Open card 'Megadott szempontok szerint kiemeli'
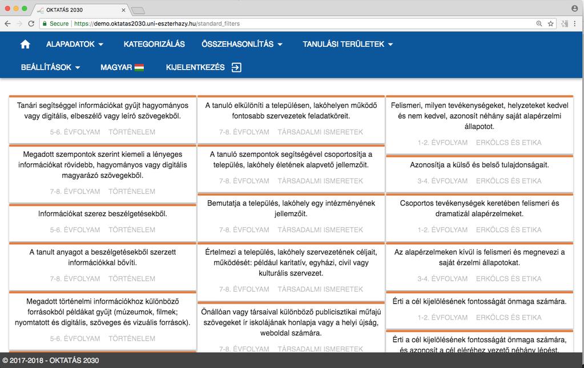This screenshot has width=584, height=368. pyautogui.click(x=102, y=174)
